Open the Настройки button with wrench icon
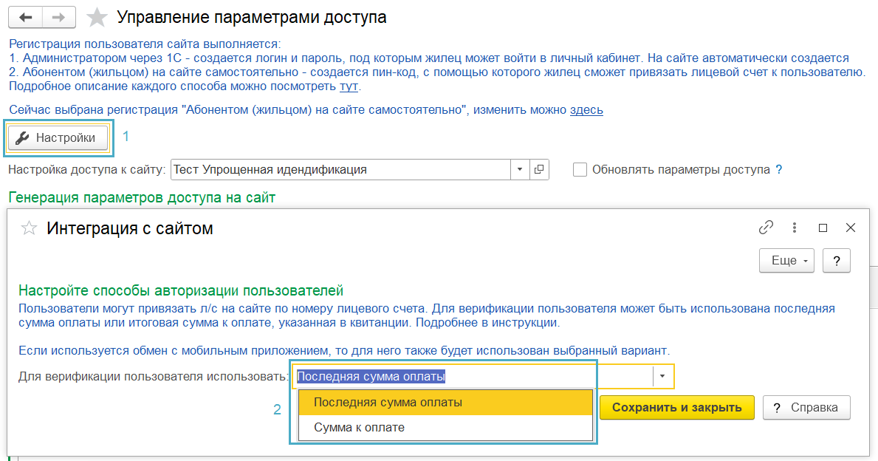Image resolution: width=878 pixels, height=461 pixels. (58, 138)
